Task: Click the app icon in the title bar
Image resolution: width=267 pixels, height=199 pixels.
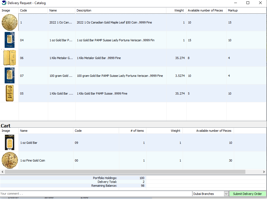Action: click(x=4, y=3)
